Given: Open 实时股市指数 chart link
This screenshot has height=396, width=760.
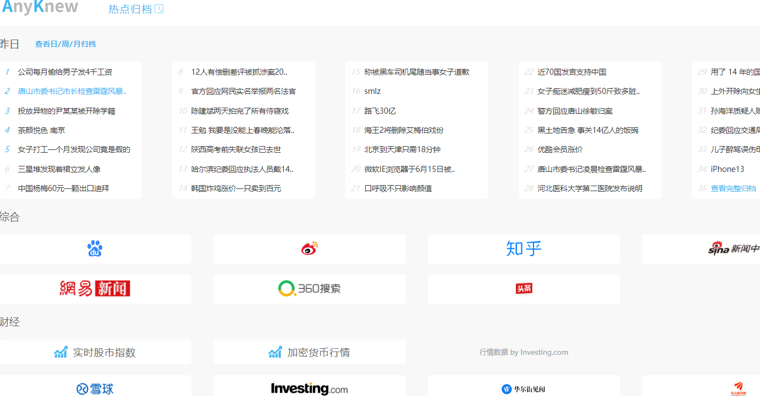Looking at the screenshot, I should 95,352.
